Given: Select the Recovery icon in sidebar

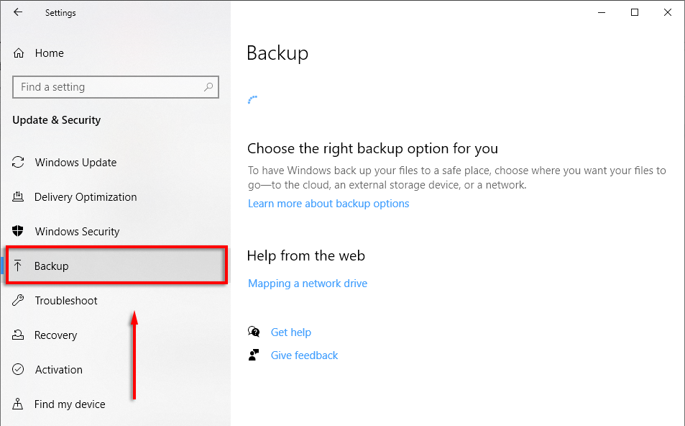Looking at the screenshot, I should (19, 335).
